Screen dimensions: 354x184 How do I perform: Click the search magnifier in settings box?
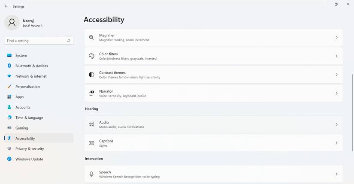click(x=69, y=41)
